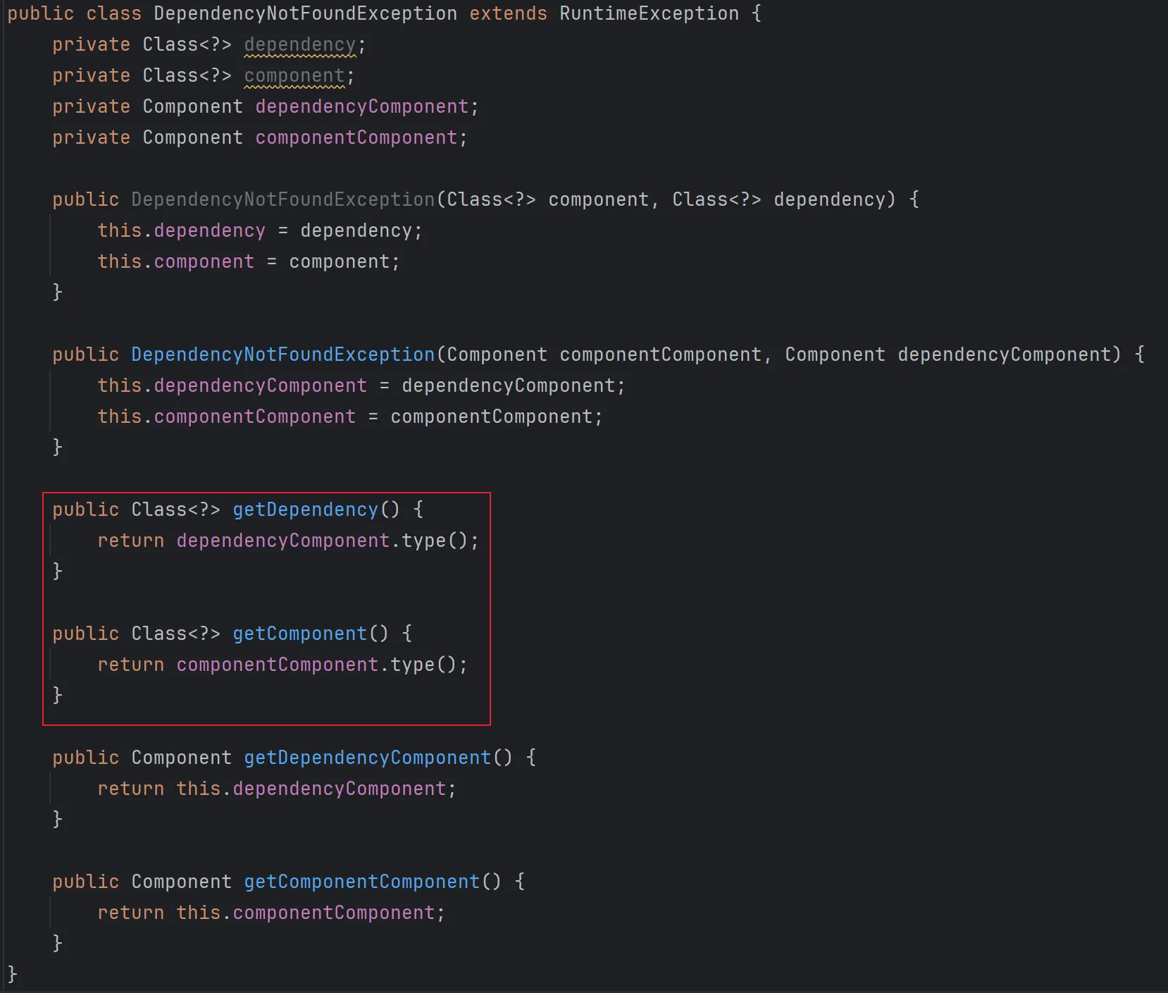Image resolution: width=1168 pixels, height=993 pixels.
Task: Click RuntimeException in the class declaration
Action: pyautogui.click(x=649, y=13)
